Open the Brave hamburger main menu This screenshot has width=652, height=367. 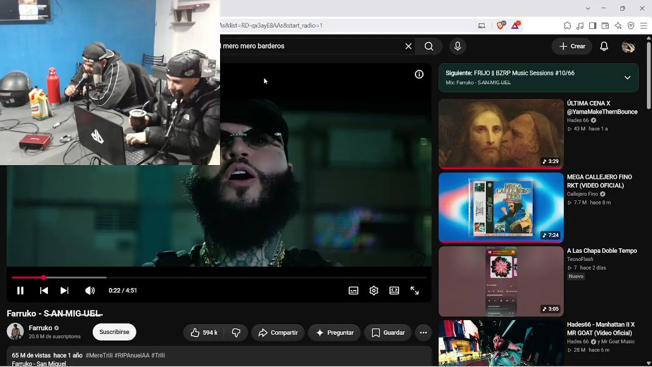click(x=644, y=25)
